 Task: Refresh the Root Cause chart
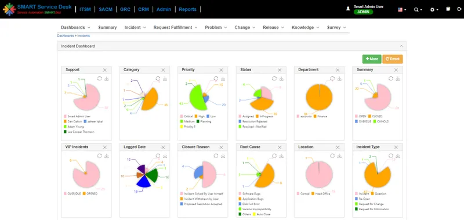coord(274,156)
